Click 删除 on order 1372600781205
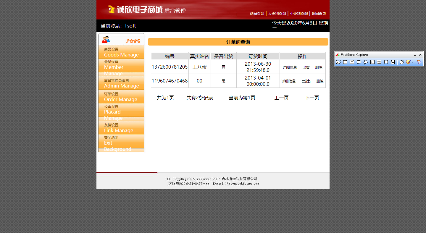 (x=319, y=67)
